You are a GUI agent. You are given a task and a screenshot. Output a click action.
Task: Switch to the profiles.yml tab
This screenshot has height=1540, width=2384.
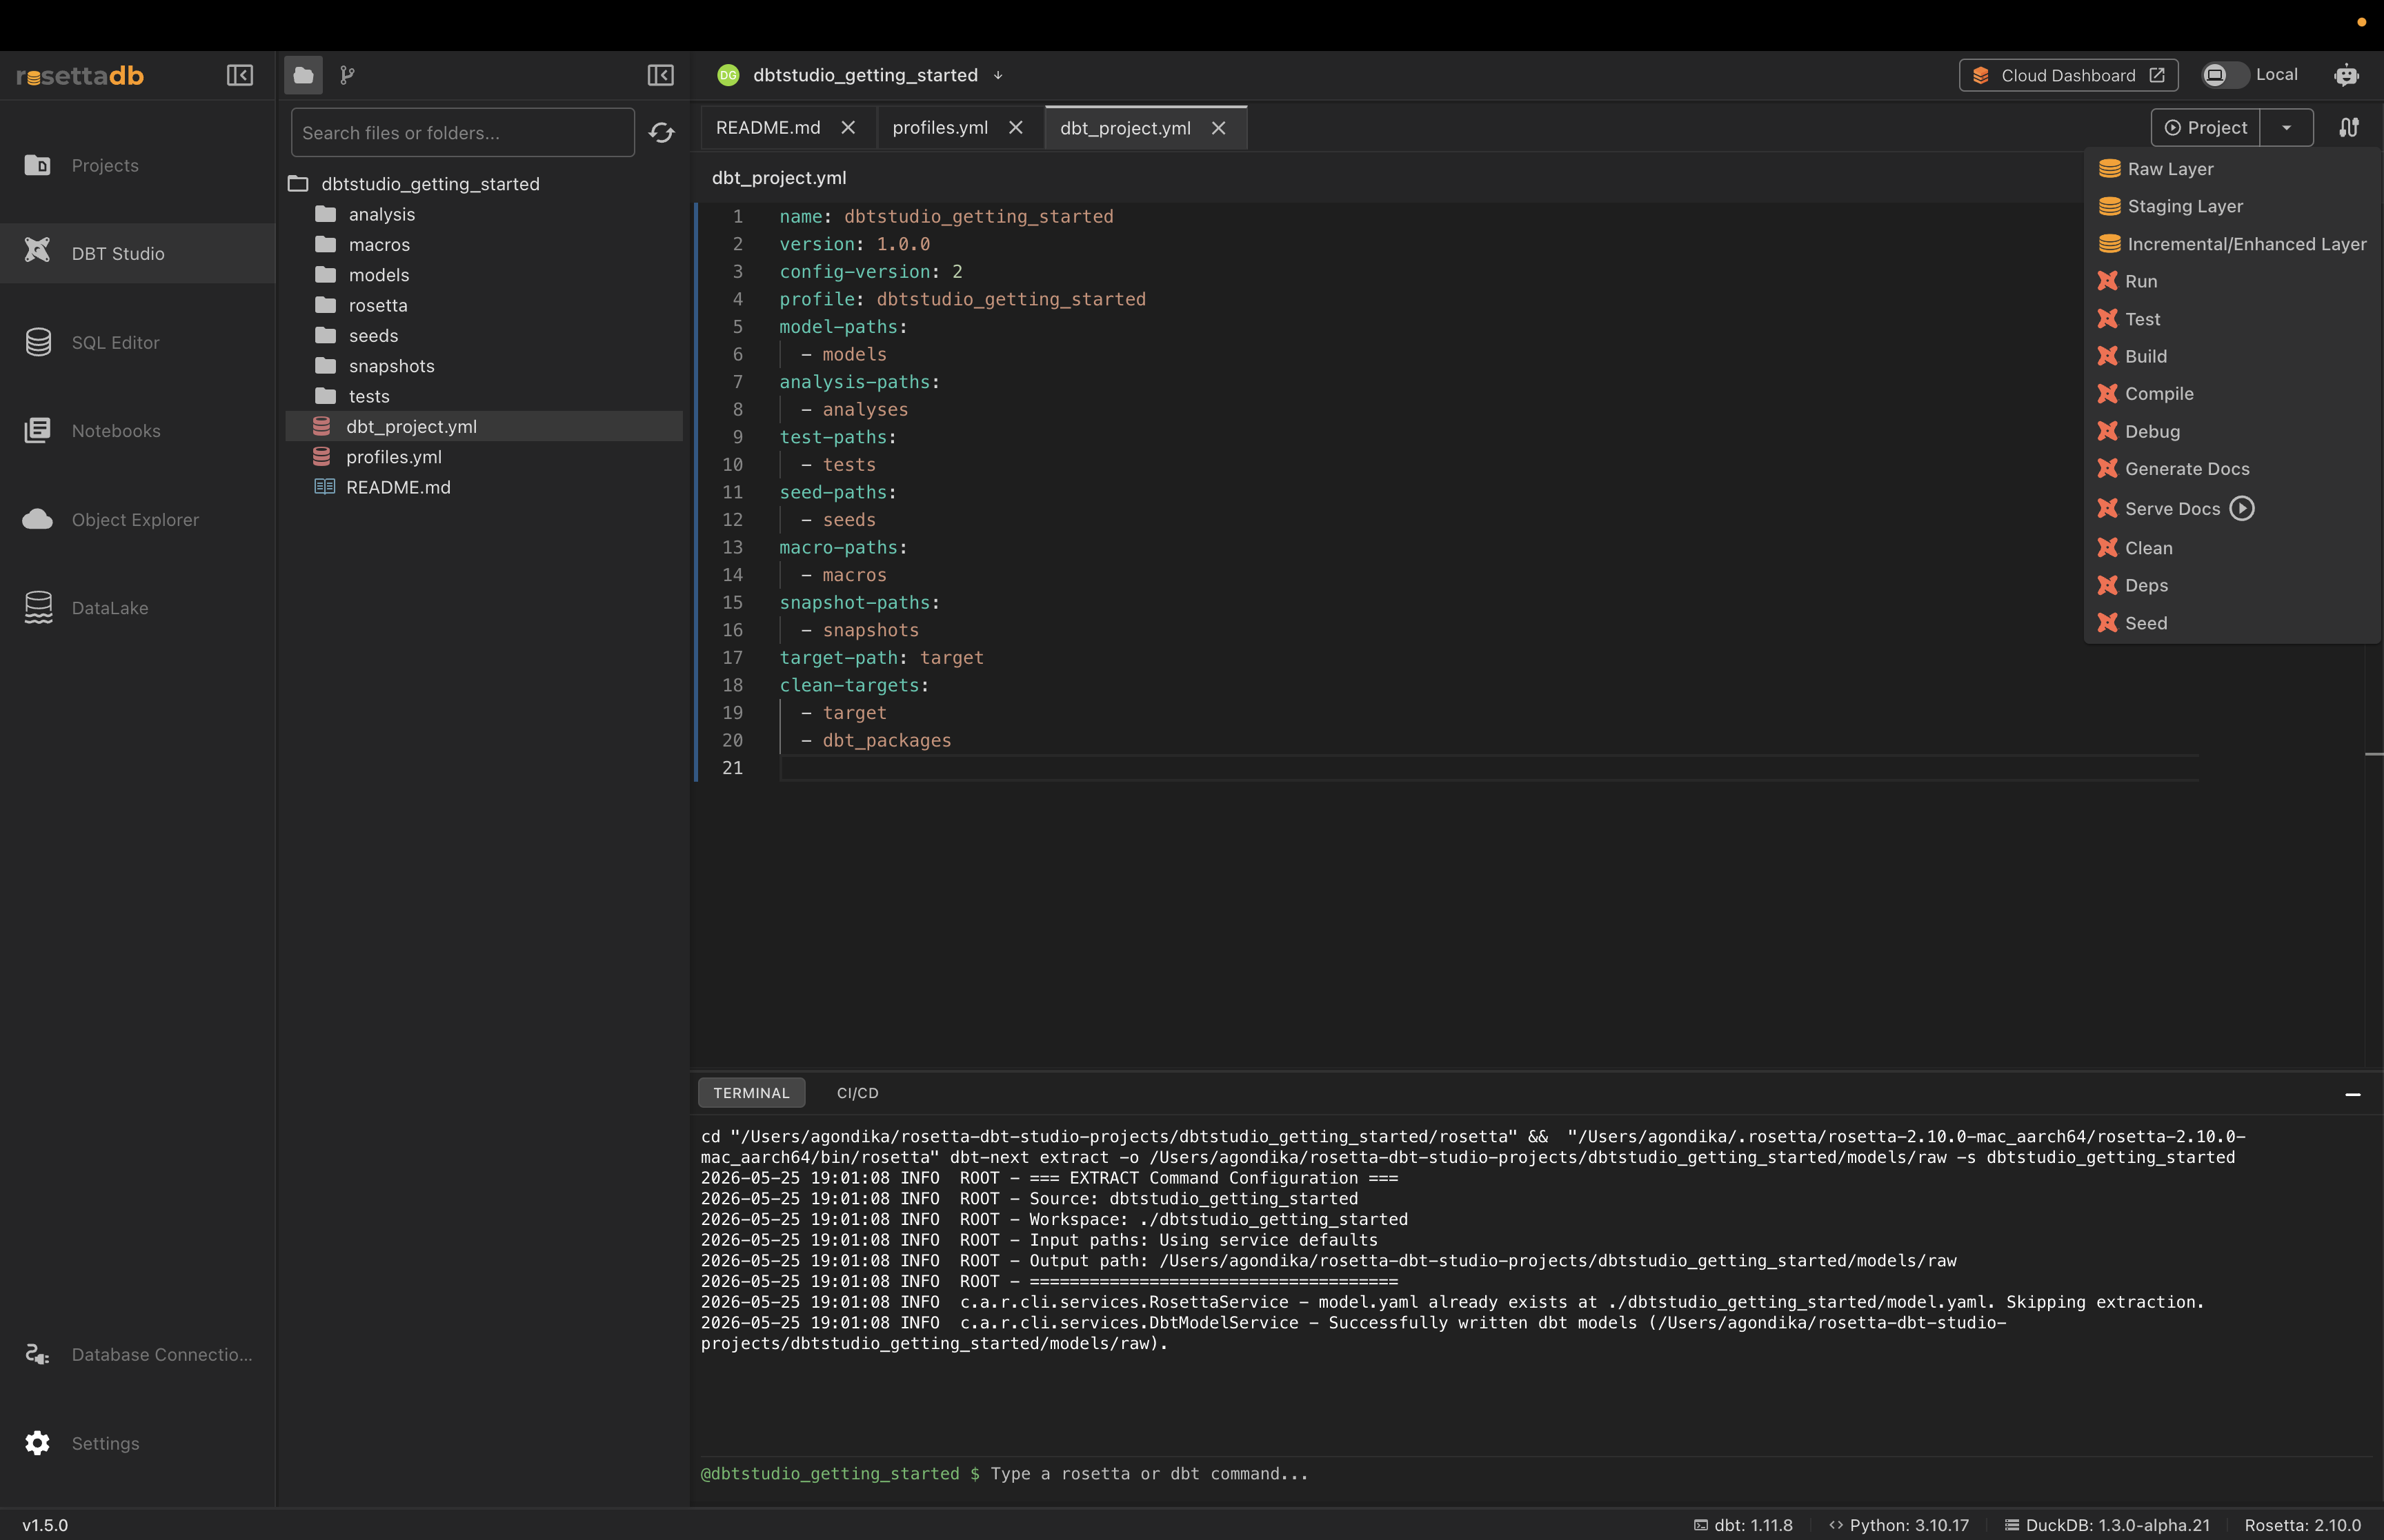940,128
